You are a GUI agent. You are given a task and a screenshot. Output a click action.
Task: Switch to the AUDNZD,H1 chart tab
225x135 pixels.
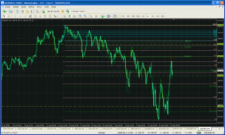(150, 129)
